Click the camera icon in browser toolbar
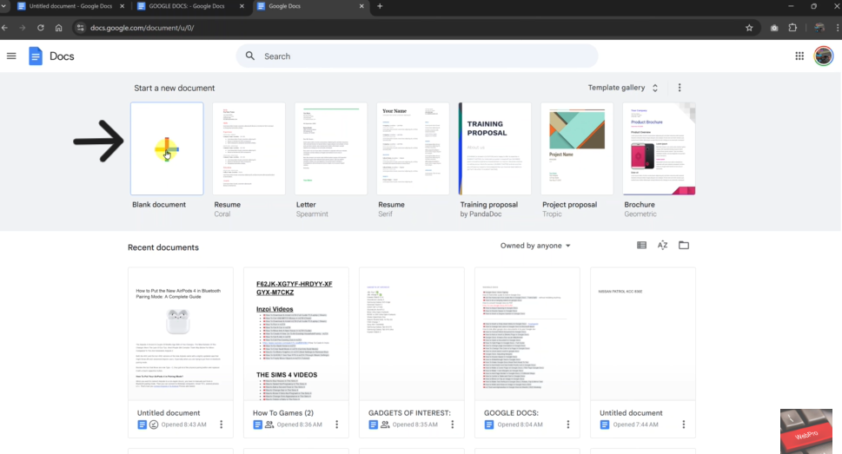842x454 pixels. [x=774, y=28]
